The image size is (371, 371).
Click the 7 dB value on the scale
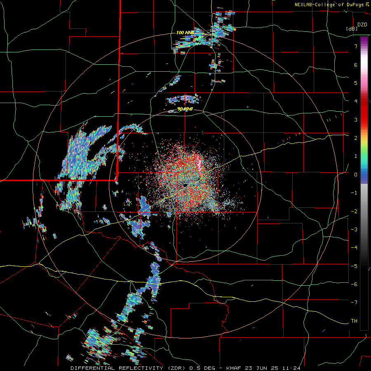click(x=356, y=46)
